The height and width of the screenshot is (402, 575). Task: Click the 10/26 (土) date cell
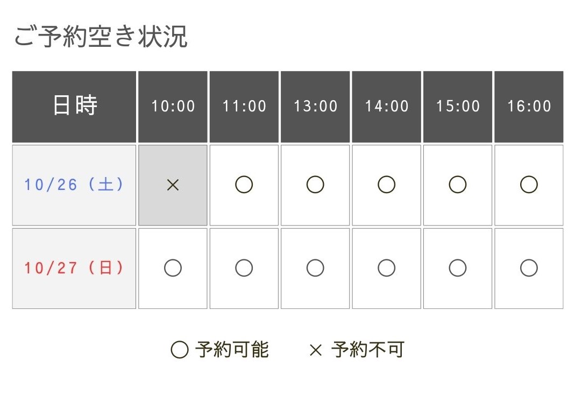(x=74, y=185)
